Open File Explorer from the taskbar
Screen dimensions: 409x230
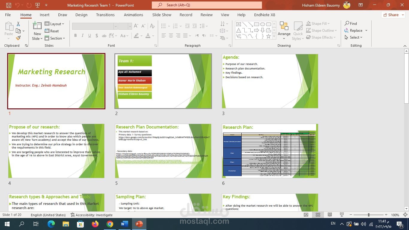pyautogui.click(x=66, y=224)
